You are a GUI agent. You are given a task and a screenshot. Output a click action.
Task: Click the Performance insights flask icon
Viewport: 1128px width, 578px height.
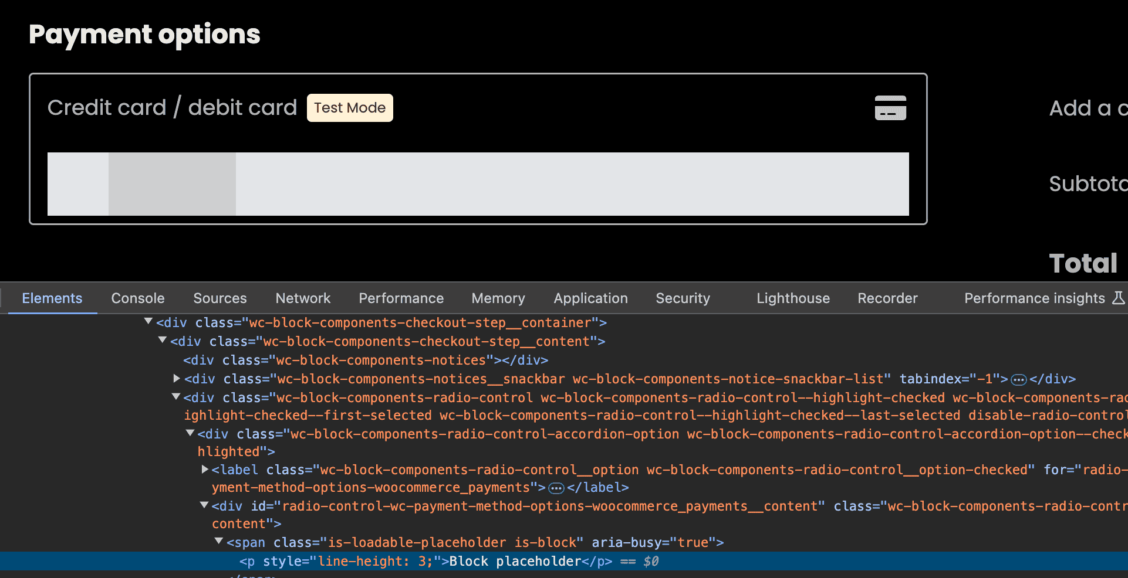1119,298
